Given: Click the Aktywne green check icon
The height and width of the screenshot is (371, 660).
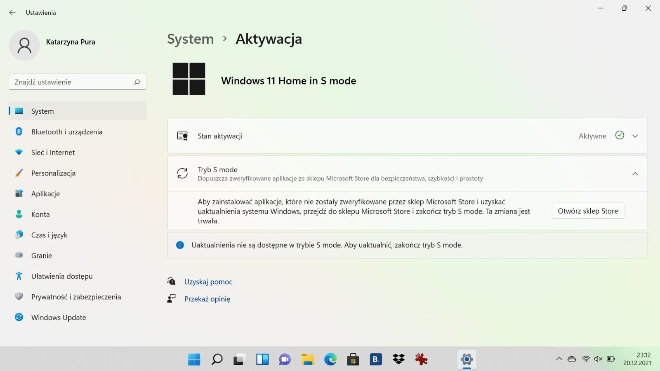Looking at the screenshot, I should click(620, 135).
